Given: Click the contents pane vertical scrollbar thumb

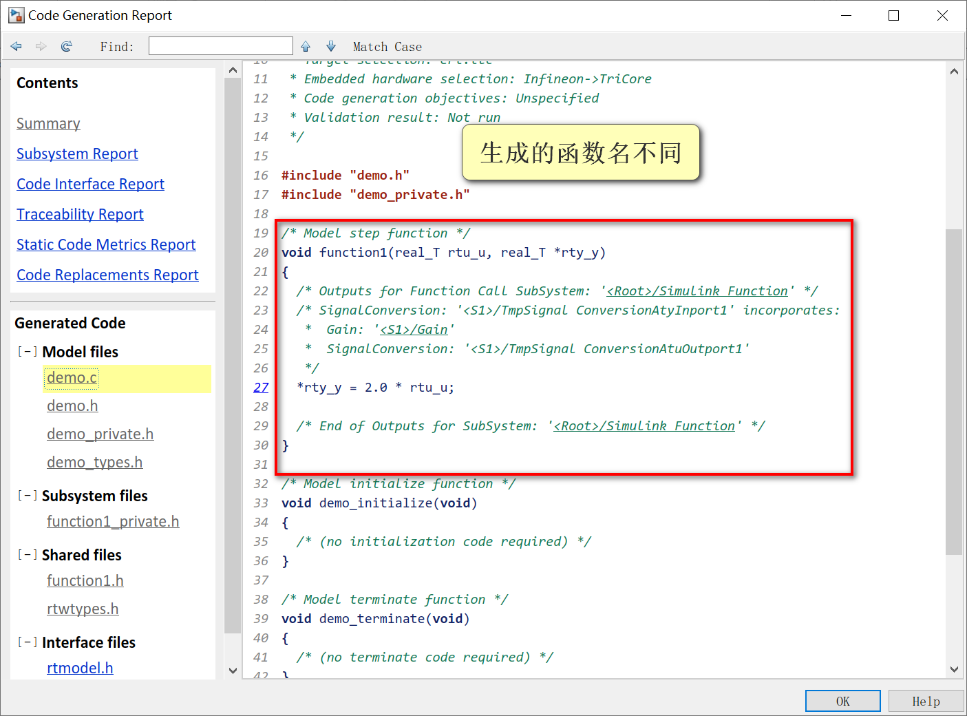Looking at the screenshot, I should [233, 356].
